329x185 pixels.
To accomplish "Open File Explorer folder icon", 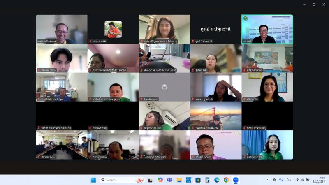I will [x=179, y=180].
